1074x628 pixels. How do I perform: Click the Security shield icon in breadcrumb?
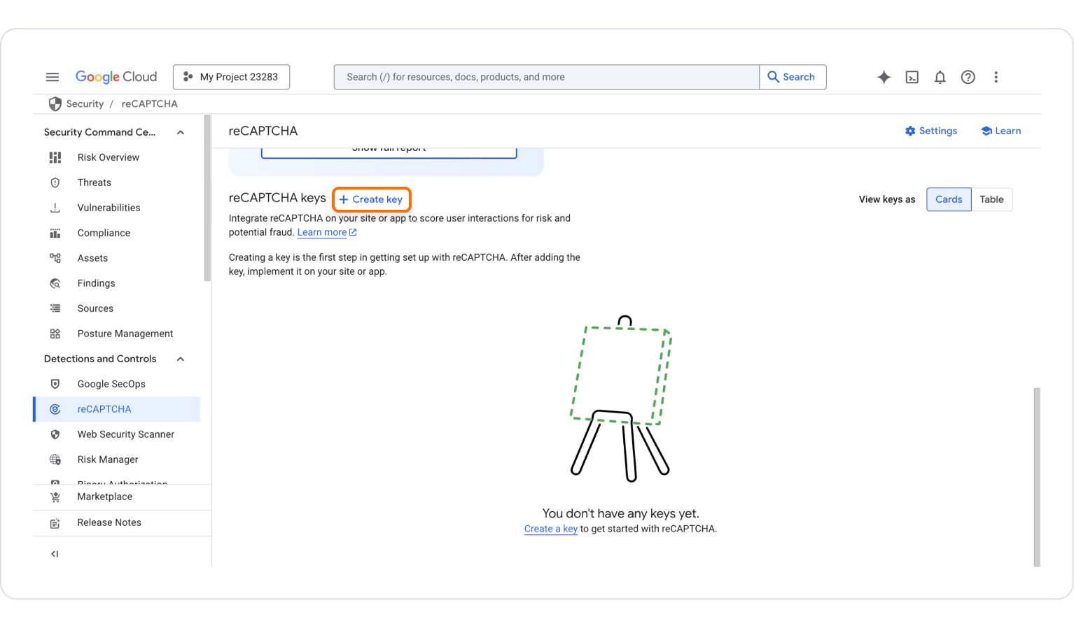pos(55,104)
